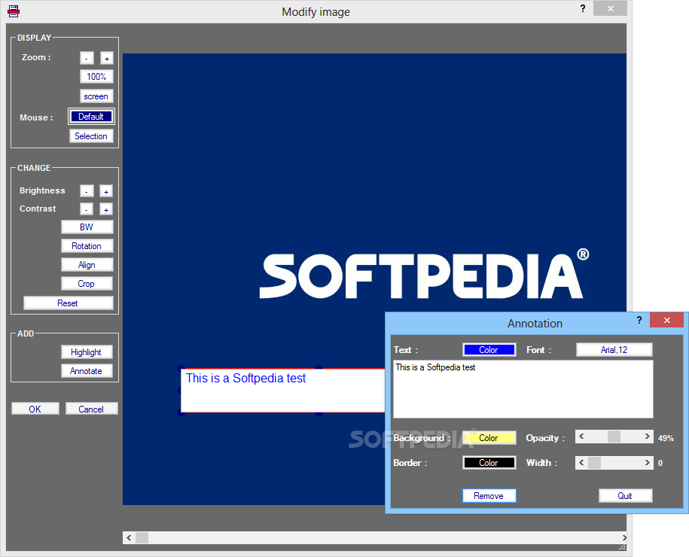Click the Width slider right arrow
689x557 pixels.
pos(647,463)
